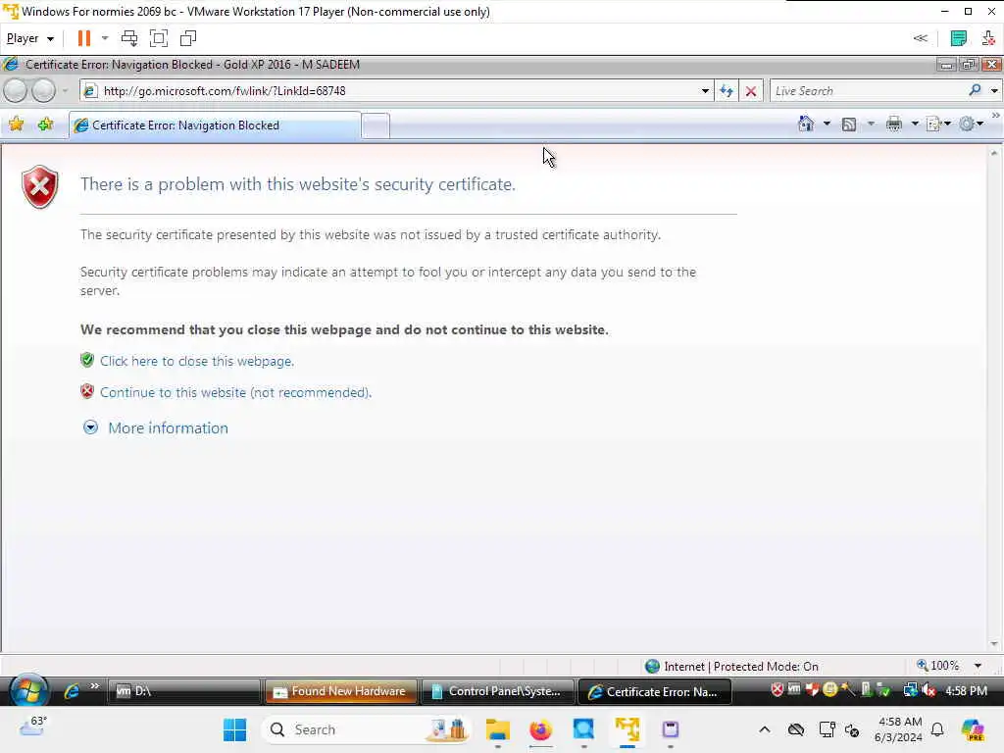Click the More information link text
This screenshot has height=753, width=1004.
coord(168,427)
